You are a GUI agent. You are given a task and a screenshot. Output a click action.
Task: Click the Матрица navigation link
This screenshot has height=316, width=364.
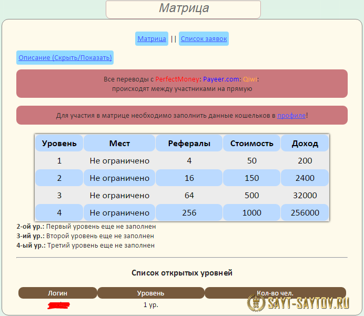pyautogui.click(x=151, y=39)
